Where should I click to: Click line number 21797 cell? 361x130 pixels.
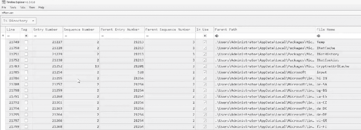13,121
